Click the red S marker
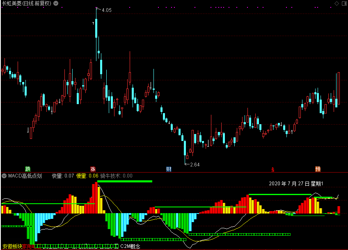 pos(273,170)
